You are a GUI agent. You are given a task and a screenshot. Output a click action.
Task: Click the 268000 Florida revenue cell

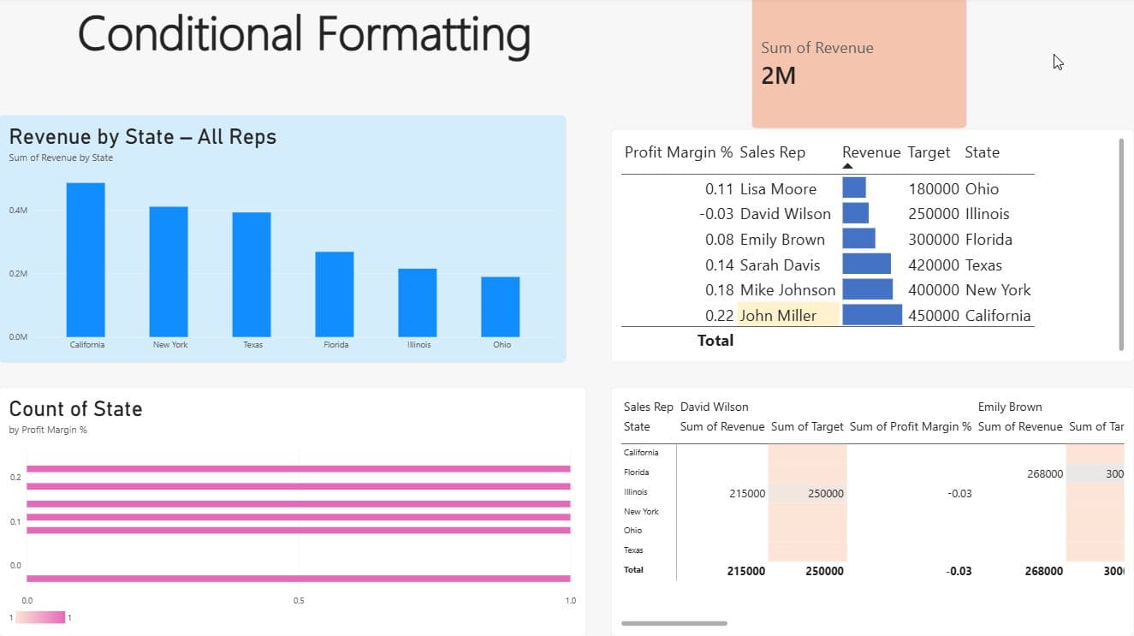click(x=1045, y=474)
